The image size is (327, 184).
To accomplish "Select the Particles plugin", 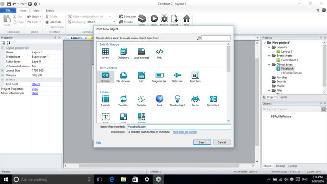I will coord(141,101).
